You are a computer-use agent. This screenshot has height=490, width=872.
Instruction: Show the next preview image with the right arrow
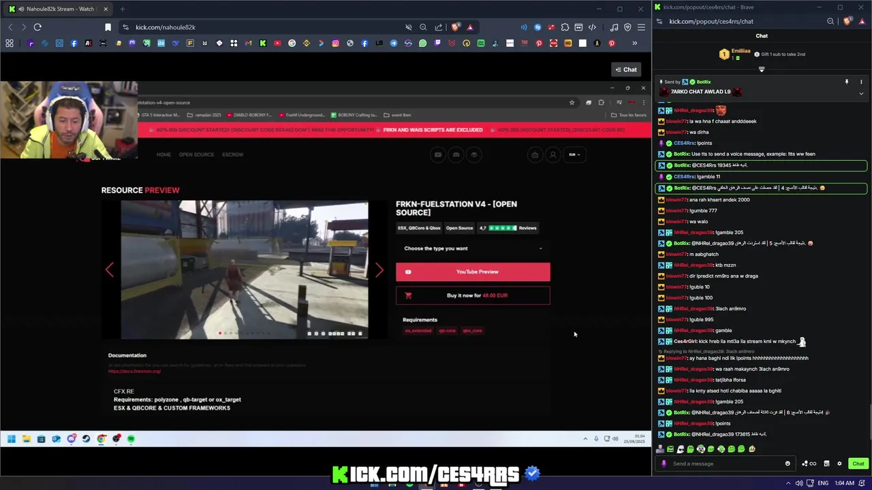click(379, 270)
